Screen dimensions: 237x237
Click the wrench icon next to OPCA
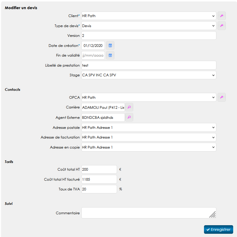point(221,97)
